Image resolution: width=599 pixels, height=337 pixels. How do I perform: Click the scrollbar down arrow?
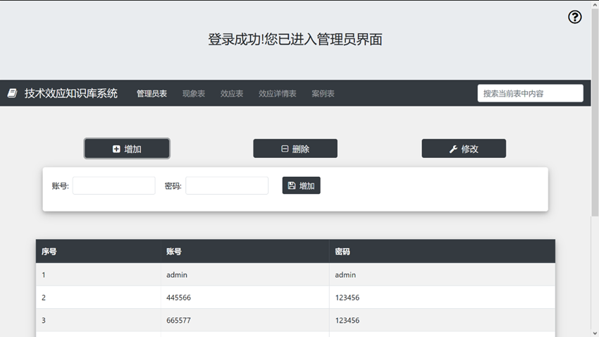tap(595, 333)
